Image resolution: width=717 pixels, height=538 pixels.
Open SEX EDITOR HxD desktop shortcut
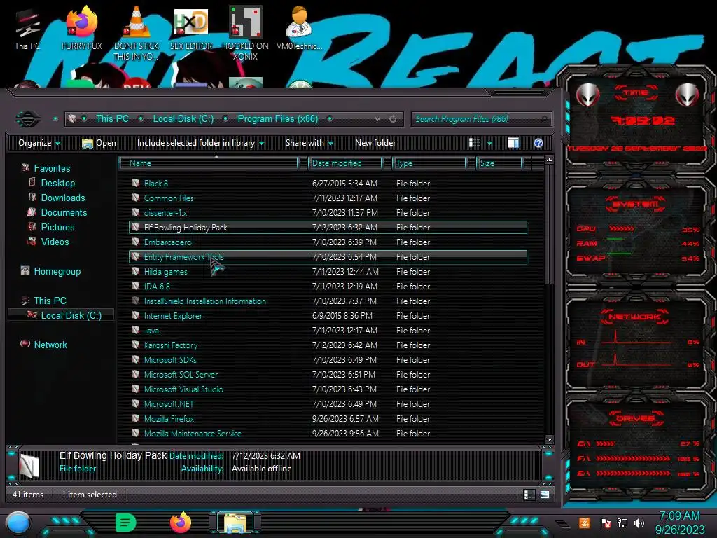click(190, 28)
